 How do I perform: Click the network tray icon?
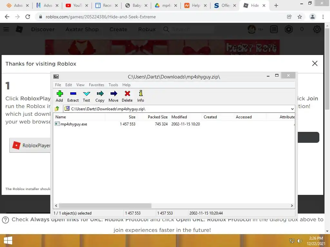[292, 241]
